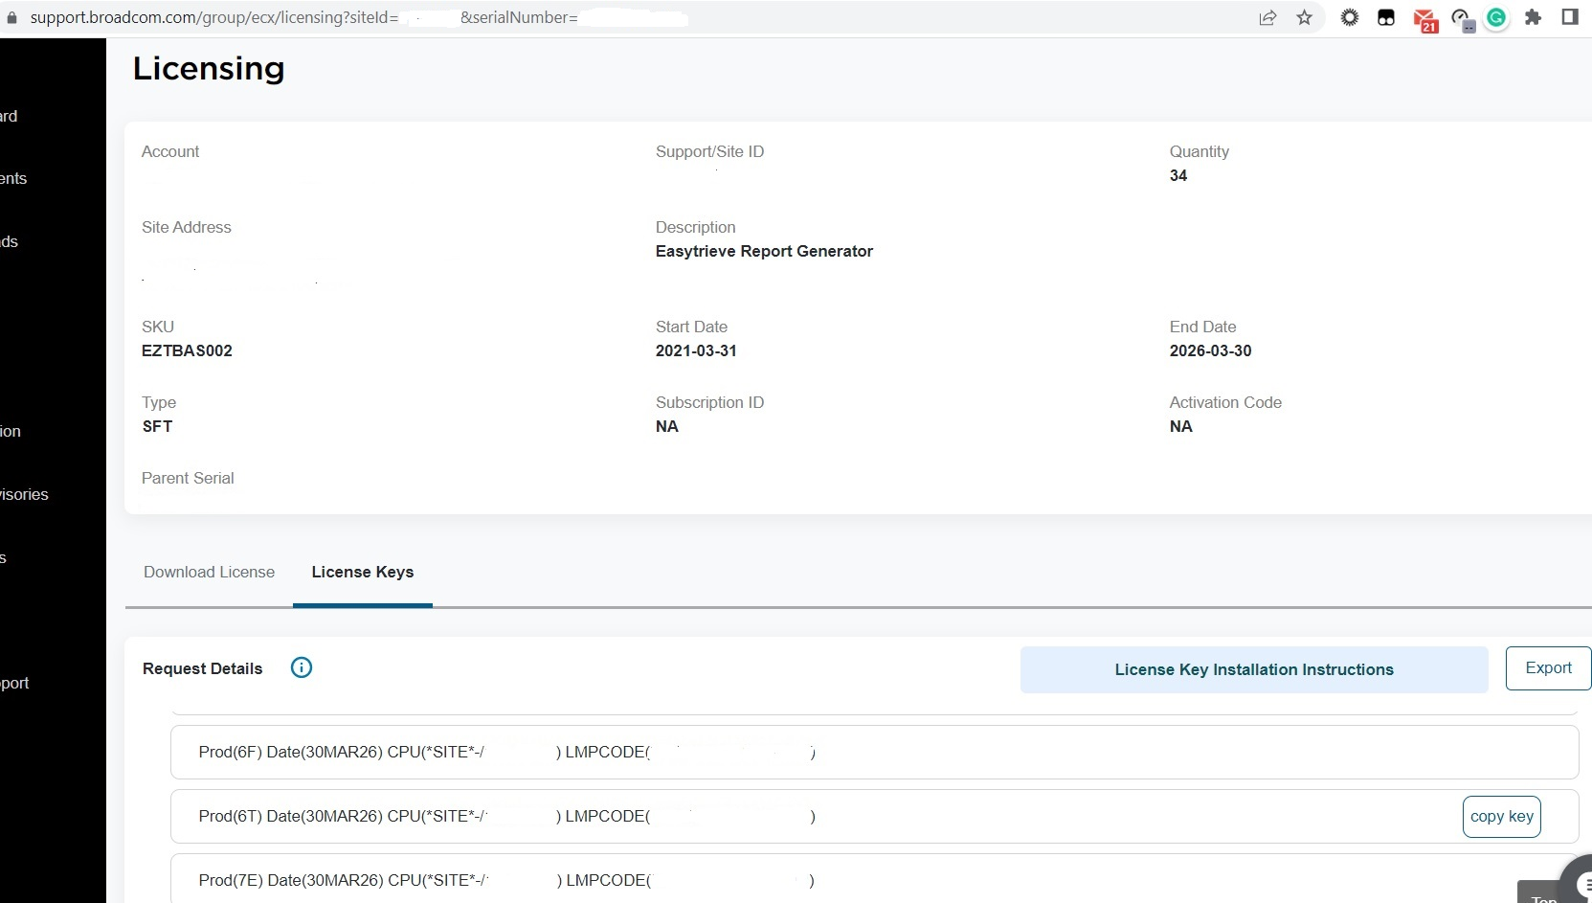This screenshot has height=903, width=1592.
Task: Open the sidebar item ending in 'ion'
Action: click(x=11, y=431)
